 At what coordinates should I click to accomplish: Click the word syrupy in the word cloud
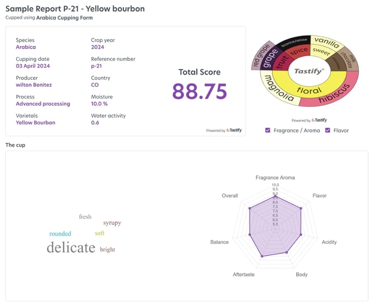click(x=112, y=222)
